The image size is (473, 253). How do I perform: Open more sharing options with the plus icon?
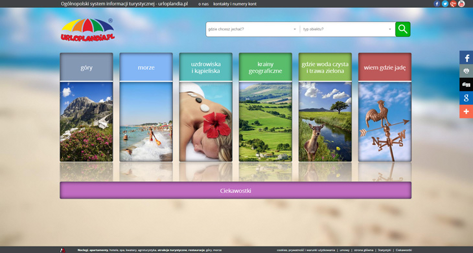tap(466, 111)
